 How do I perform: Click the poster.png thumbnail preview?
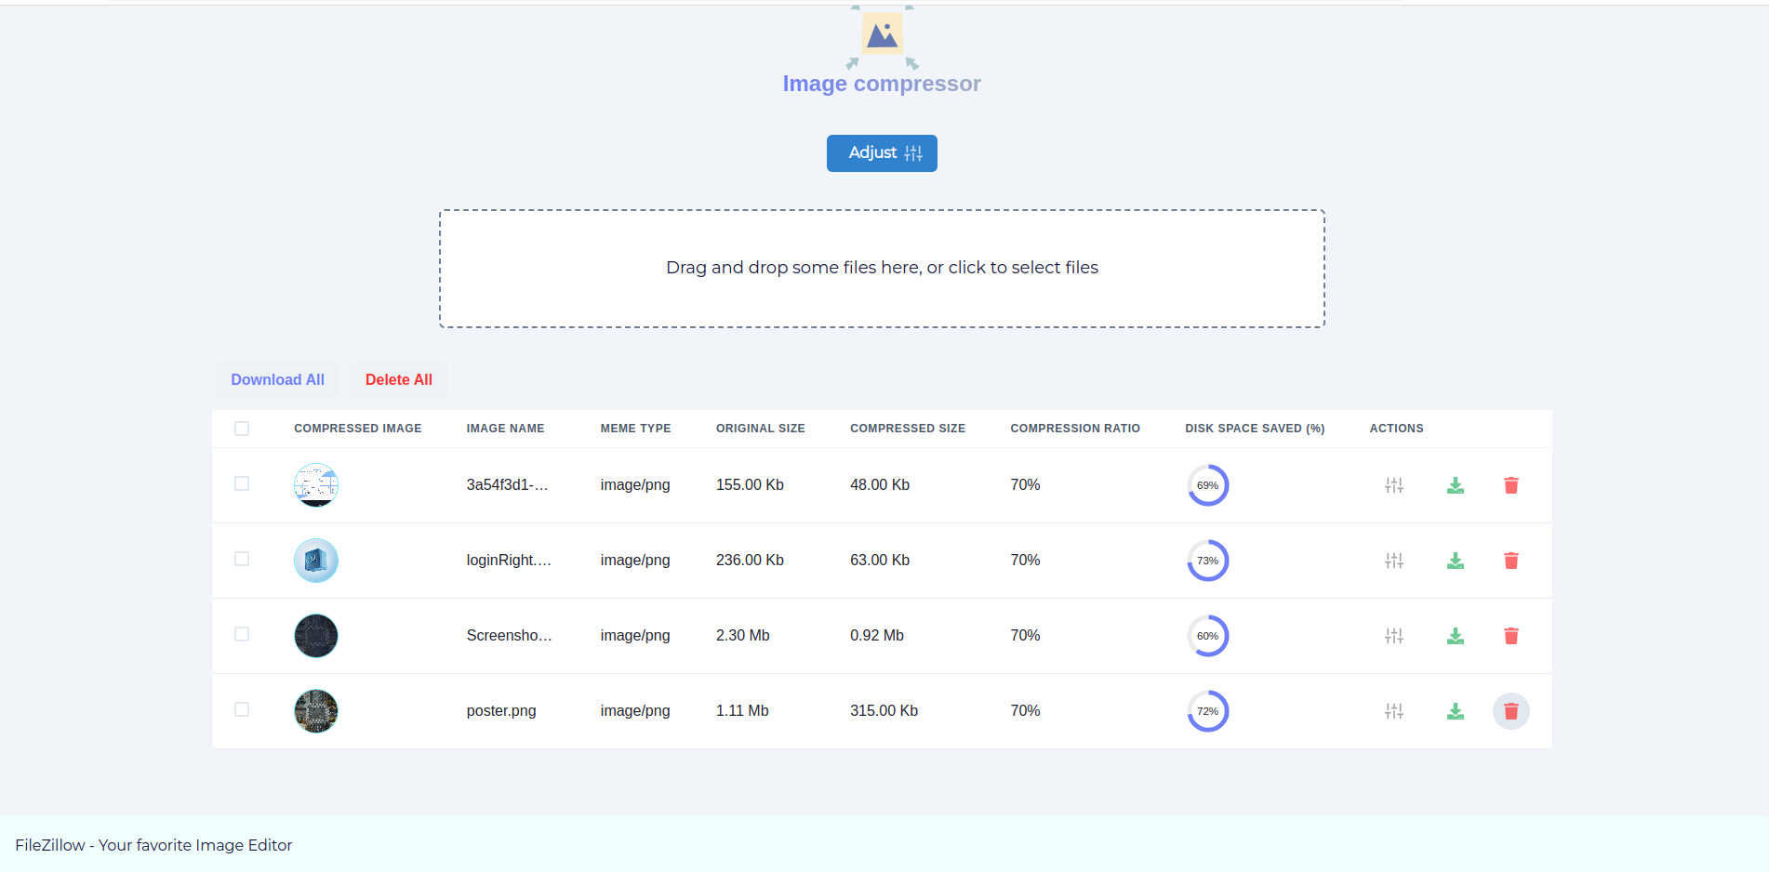315,710
